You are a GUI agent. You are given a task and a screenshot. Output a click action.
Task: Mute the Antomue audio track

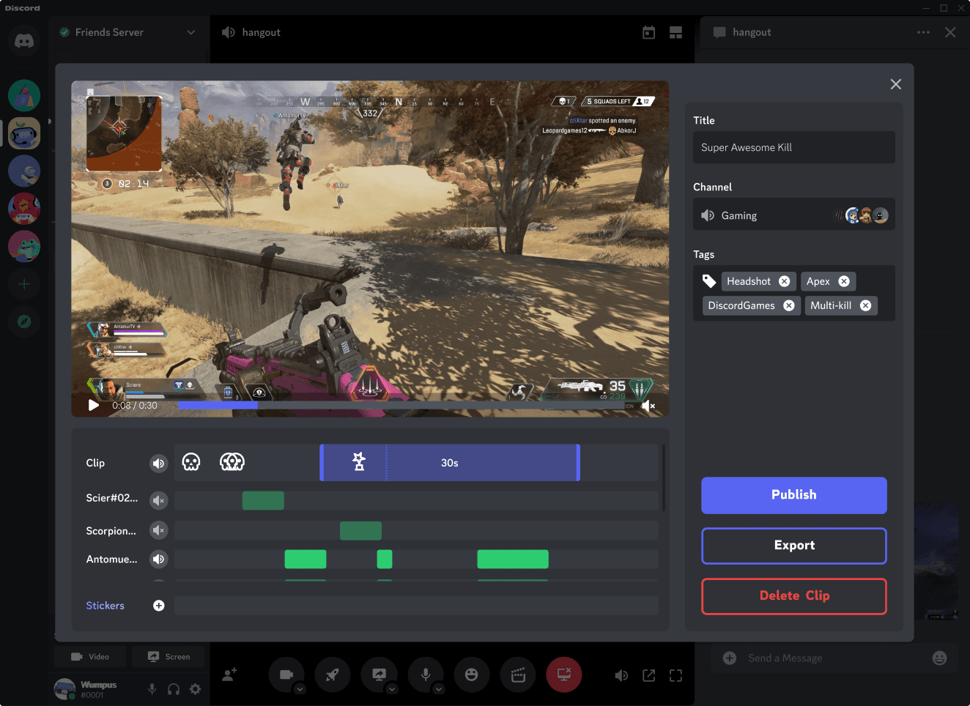coord(158,559)
